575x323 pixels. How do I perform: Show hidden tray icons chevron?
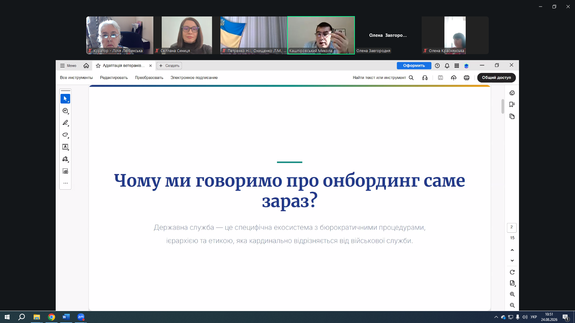(496, 317)
